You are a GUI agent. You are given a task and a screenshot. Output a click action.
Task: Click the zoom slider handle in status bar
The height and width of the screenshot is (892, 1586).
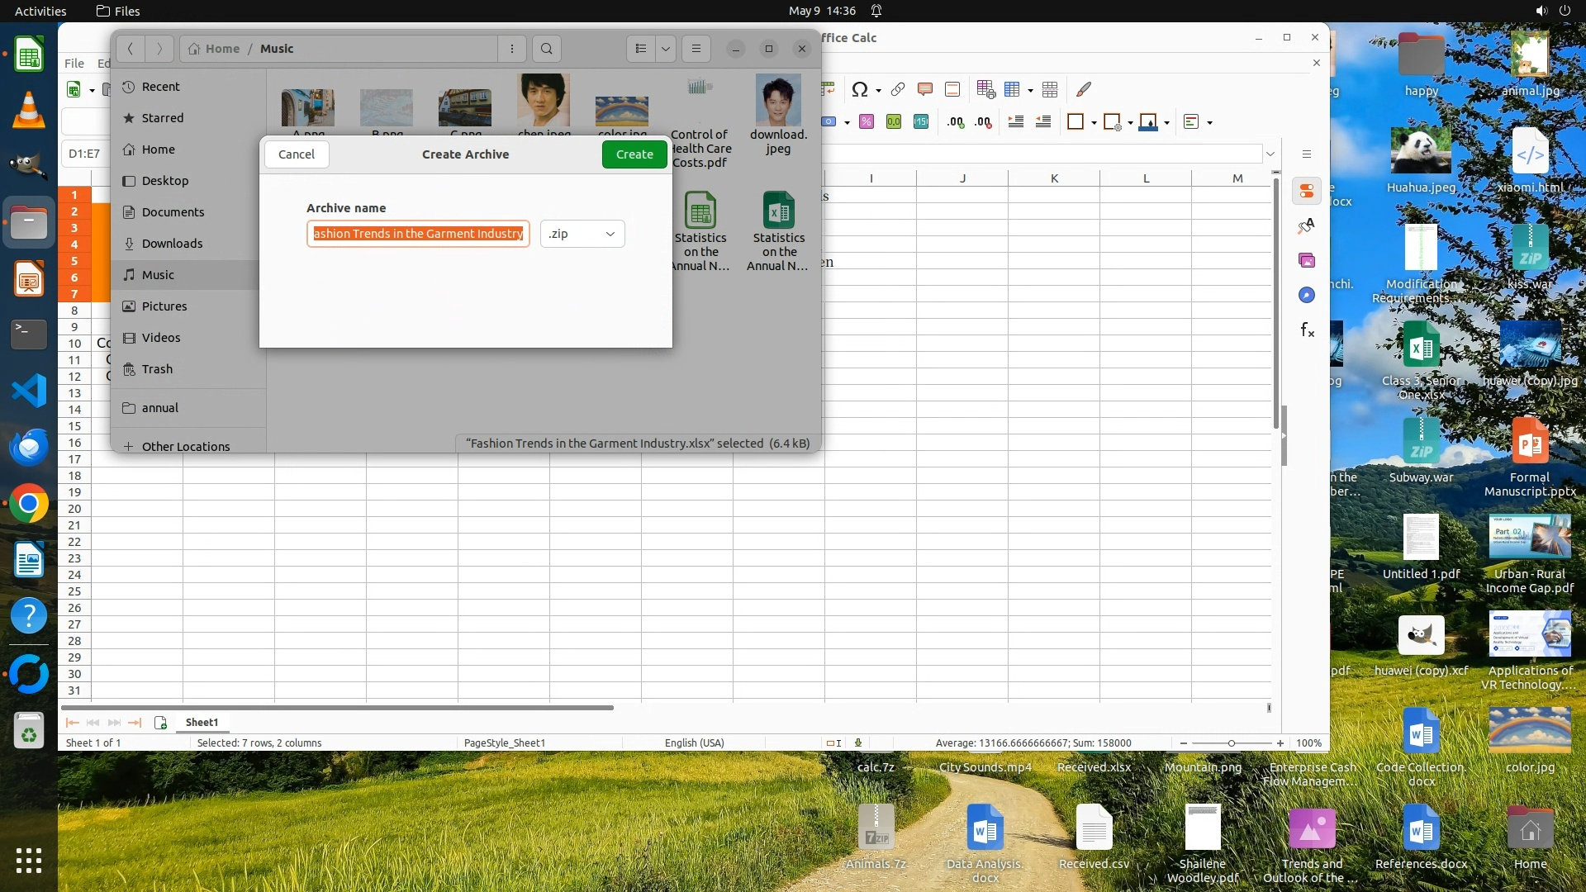[x=1231, y=743]
